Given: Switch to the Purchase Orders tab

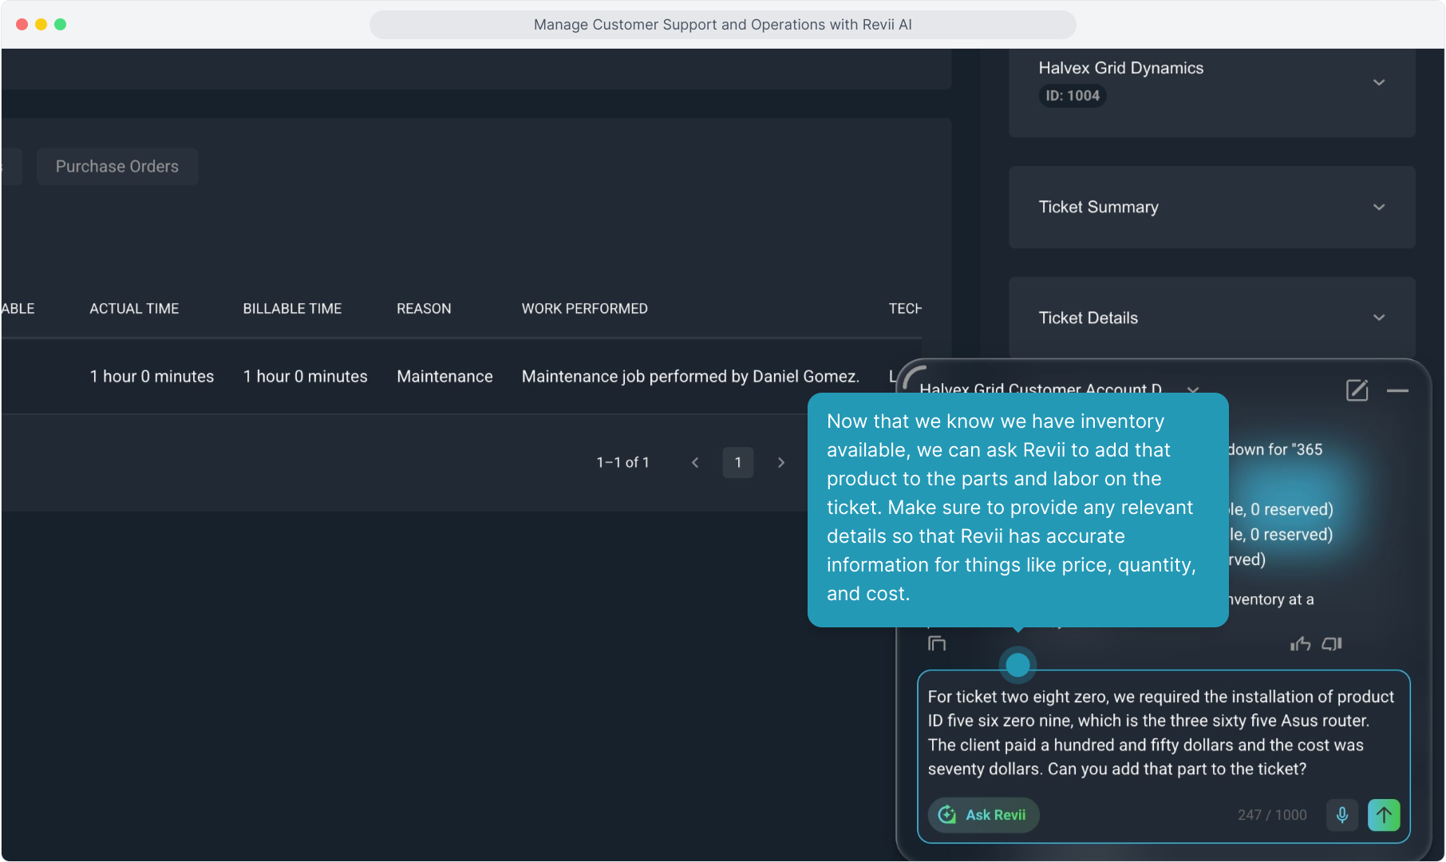Looking at the screenshot, I should (x=117, y=167).
